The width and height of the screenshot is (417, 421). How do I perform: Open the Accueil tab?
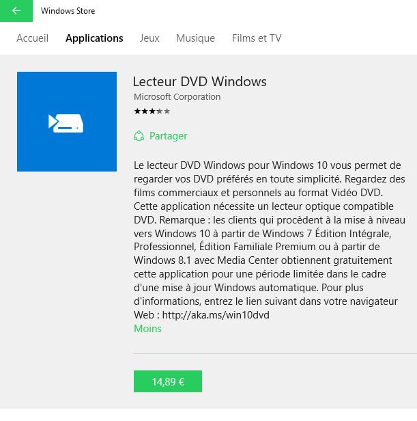(33, 38)
